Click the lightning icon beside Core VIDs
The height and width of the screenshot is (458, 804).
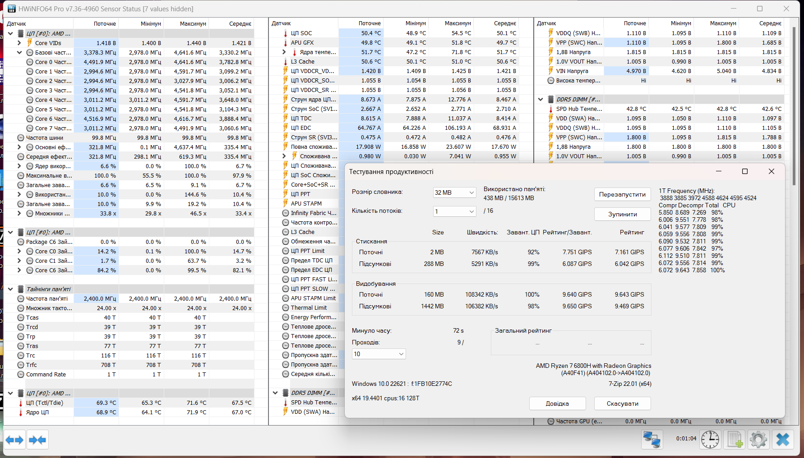[x=30, y=43]
